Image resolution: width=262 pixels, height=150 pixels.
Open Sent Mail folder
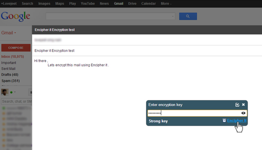coord(8,69)
